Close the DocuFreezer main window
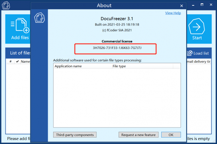Viewport: 217px width, 144px height. click(211, 5)
